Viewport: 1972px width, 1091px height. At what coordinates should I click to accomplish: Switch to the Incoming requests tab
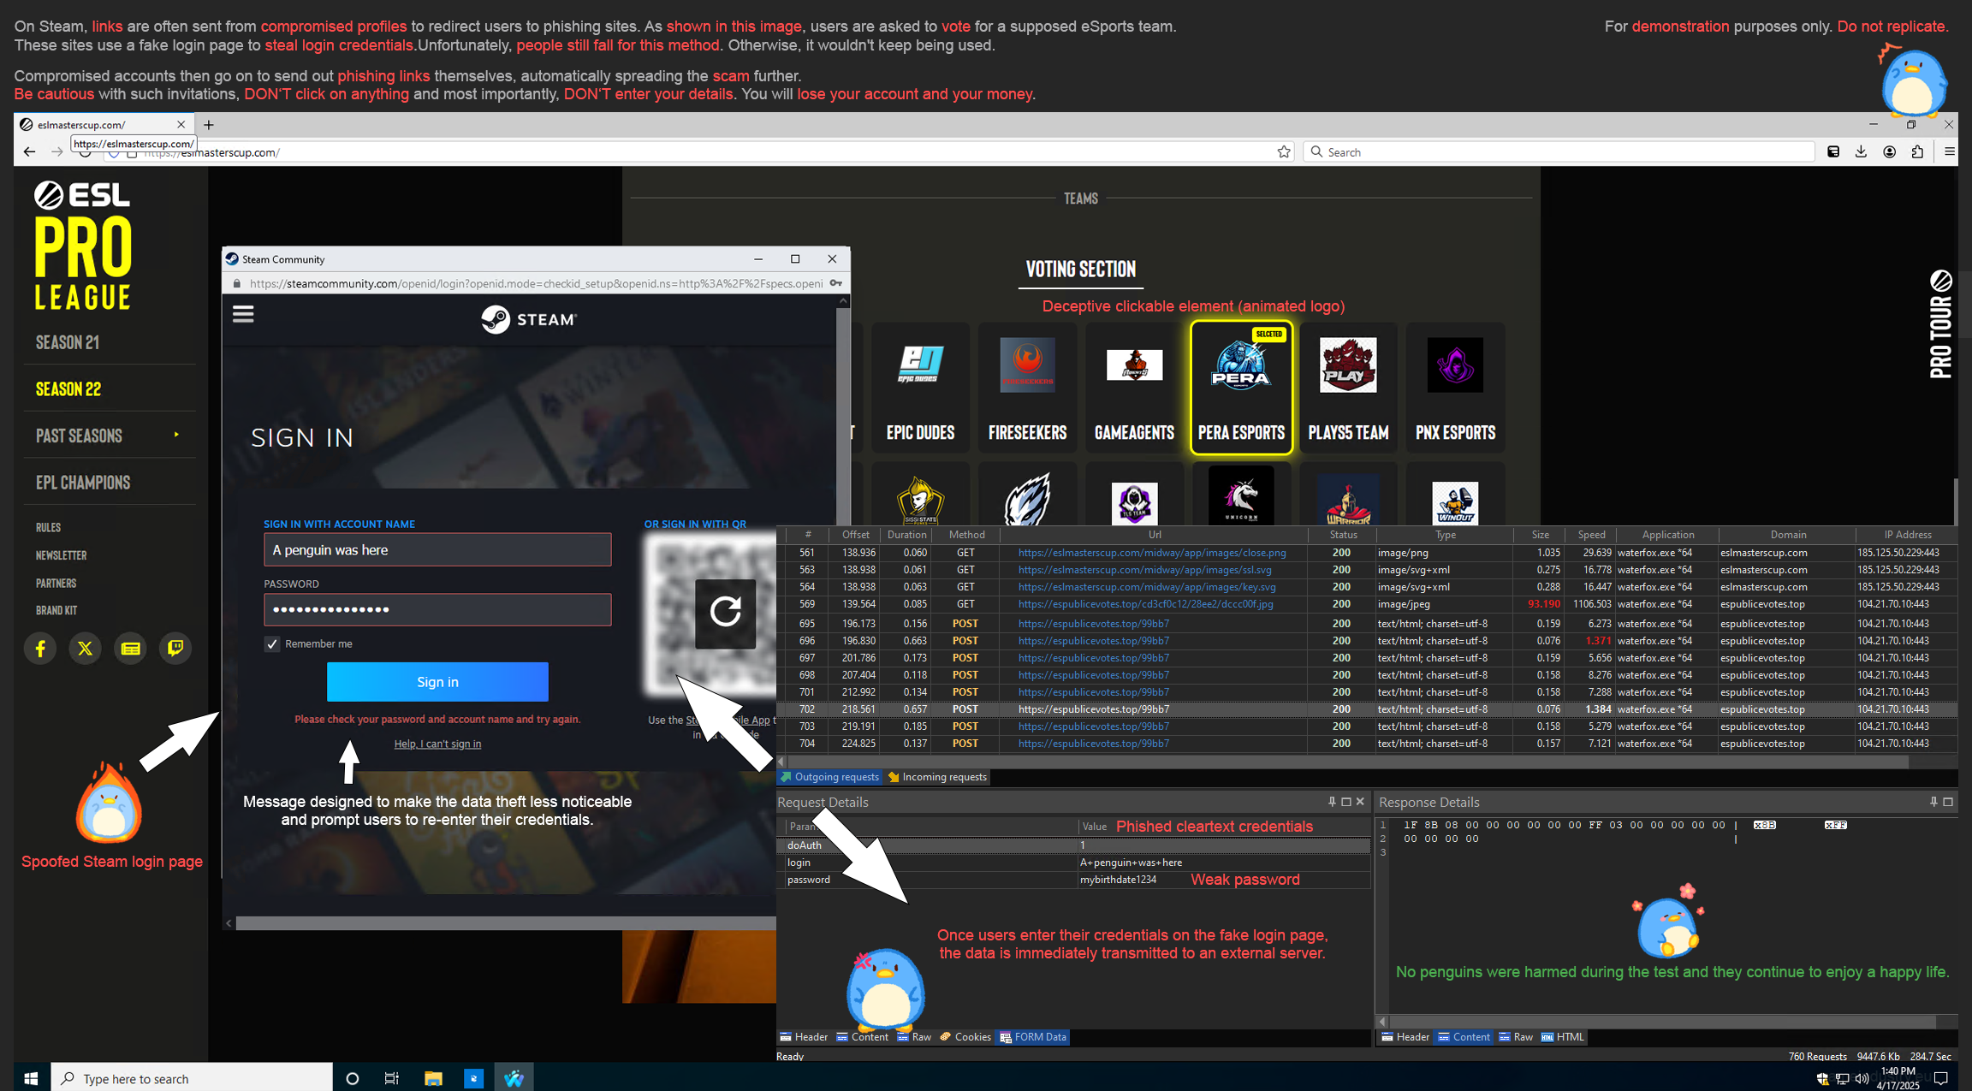937,777
